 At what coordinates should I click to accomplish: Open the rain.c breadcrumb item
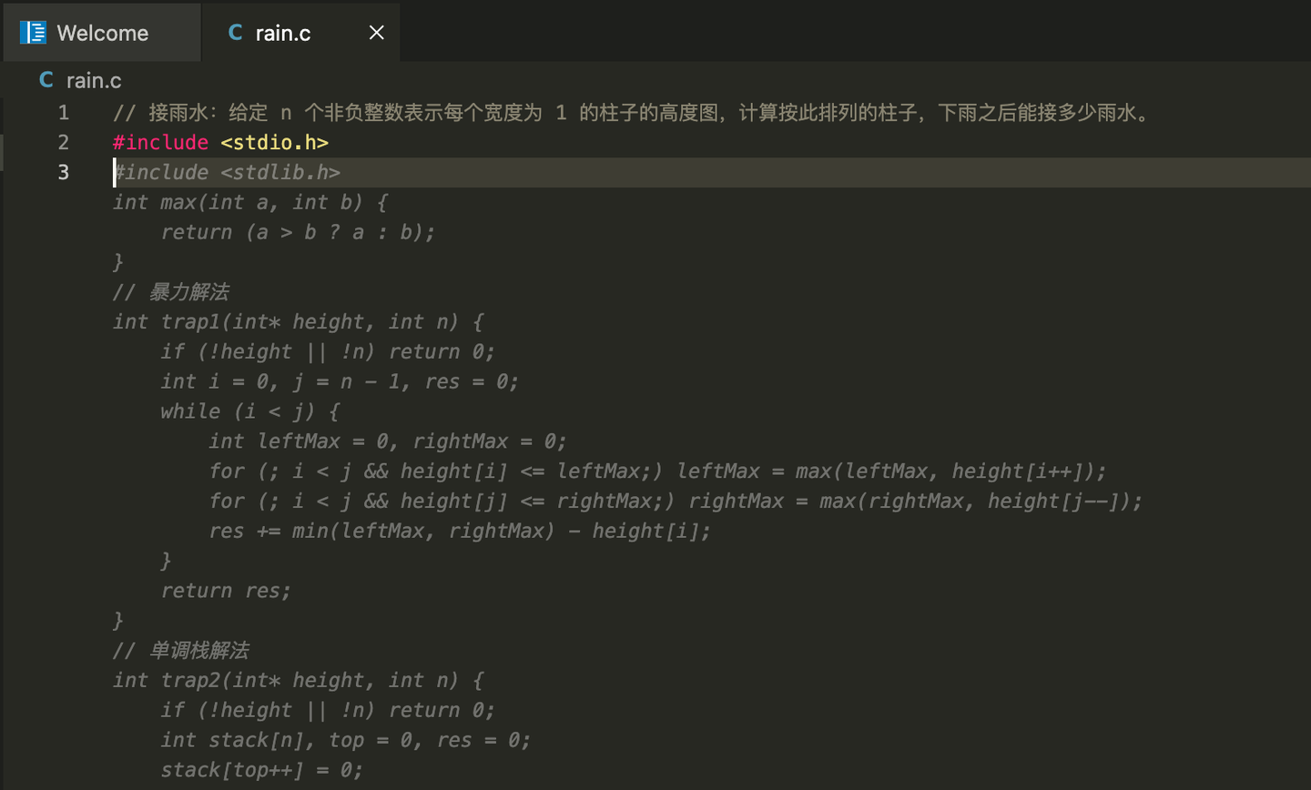94,80
